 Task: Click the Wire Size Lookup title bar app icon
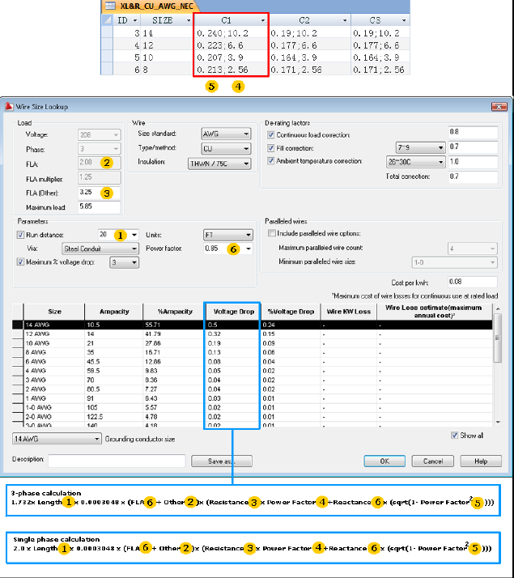click(x=9, y=107)
